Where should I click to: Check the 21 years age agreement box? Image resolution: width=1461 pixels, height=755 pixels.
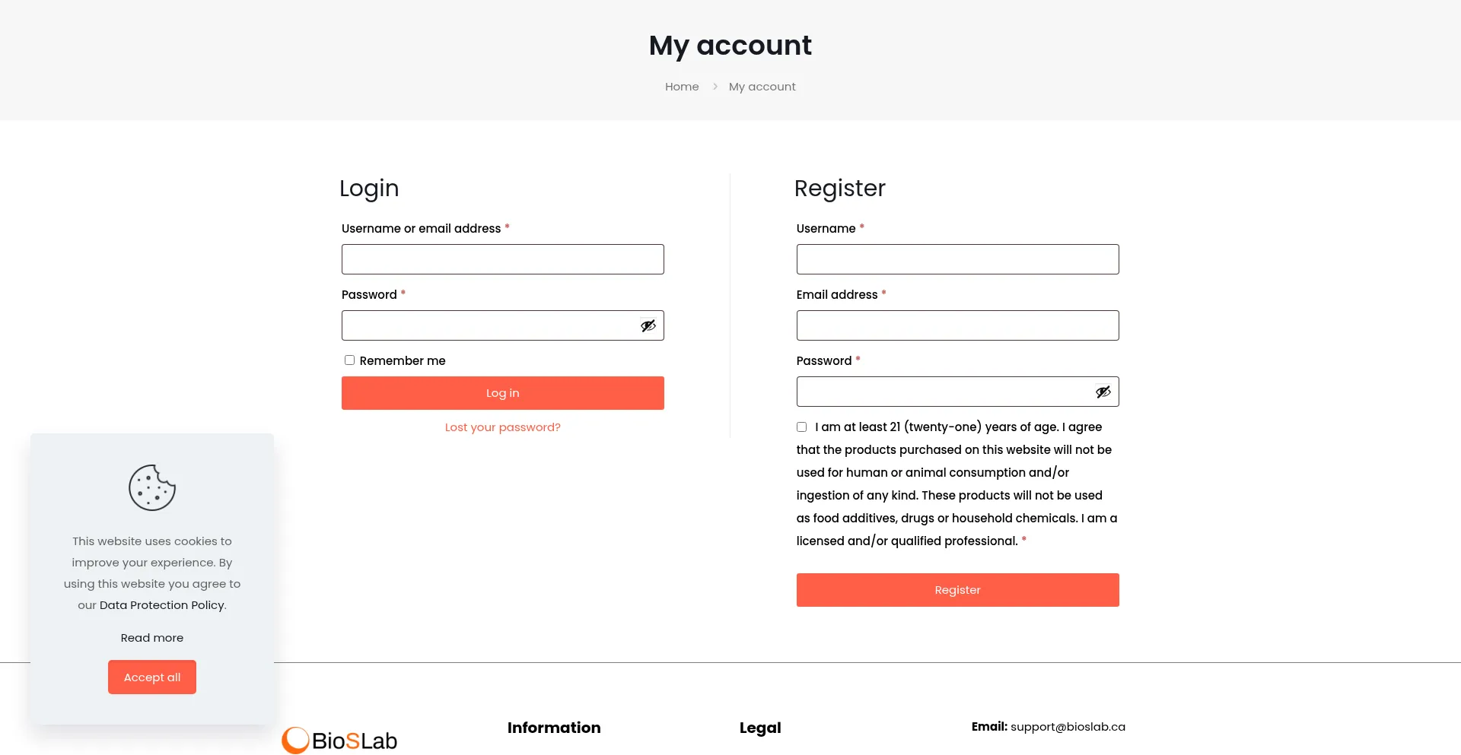pyautogui.click(x=801, y=427)
